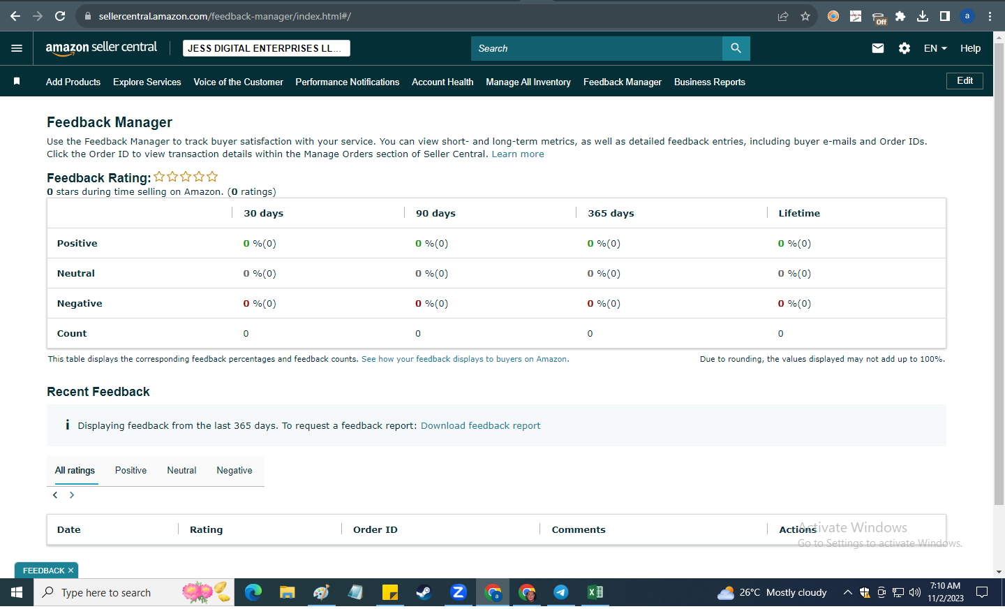Open Steam from taskbar
Image resolution: width=1005 pixels, height=609 pixels.
point(424,592)
